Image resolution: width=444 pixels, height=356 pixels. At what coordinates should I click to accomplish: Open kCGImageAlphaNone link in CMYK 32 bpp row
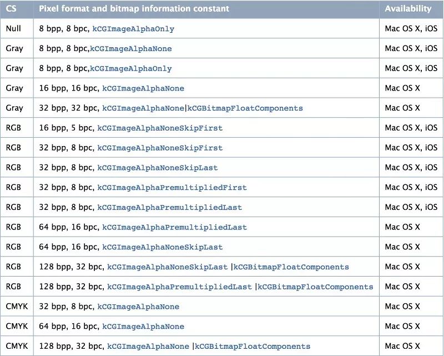pyautogui.click(x=138, y=307)
